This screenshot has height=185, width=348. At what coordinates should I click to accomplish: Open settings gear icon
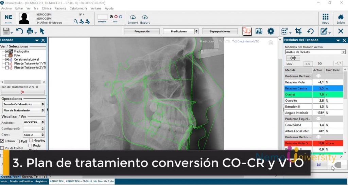[x=271, y=31]
